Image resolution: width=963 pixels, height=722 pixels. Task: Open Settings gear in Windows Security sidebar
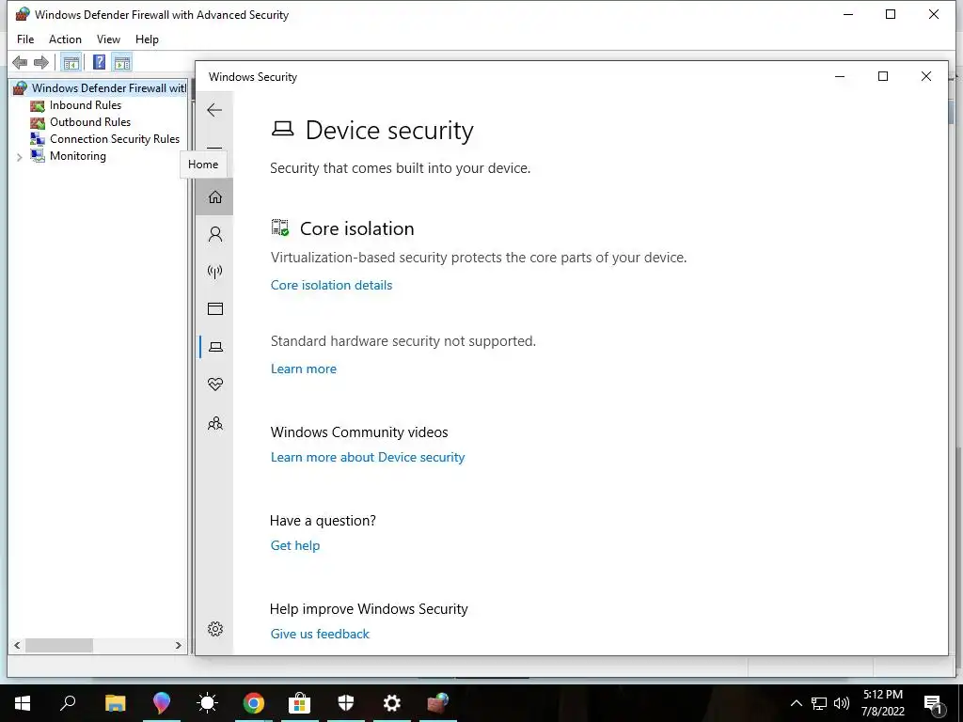click(215, 629)
